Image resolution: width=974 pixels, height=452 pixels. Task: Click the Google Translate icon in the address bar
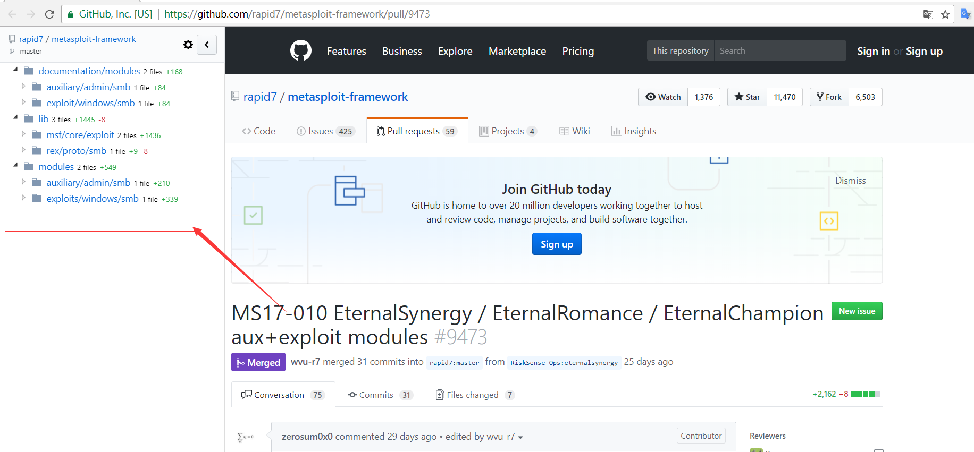pos(928,14)
